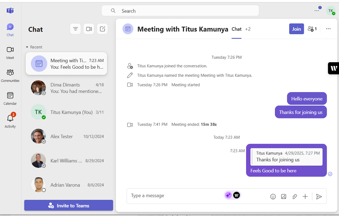339x216 pixels.
Task: Open the Communities section
Action: point(10,76)
